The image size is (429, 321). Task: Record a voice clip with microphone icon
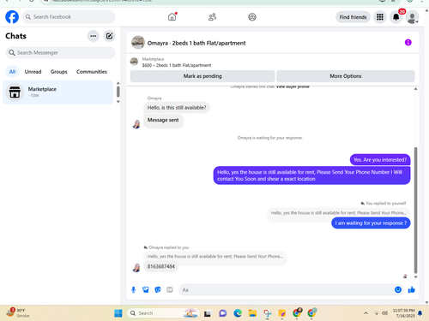(133, 290)
